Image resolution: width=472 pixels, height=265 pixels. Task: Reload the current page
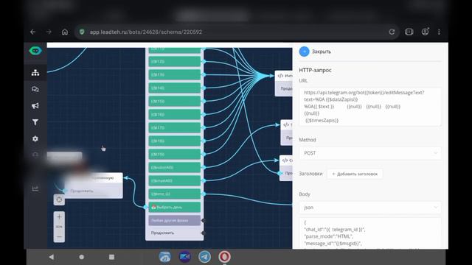point(392,32)
